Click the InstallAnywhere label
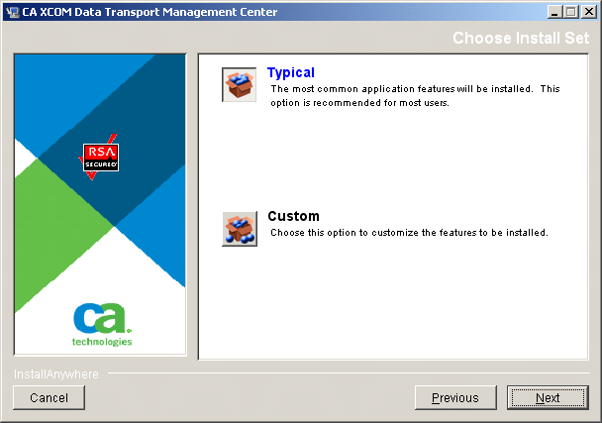Image resolution: width=602 pixels, height=423 pixels. [x=56, y=374]
